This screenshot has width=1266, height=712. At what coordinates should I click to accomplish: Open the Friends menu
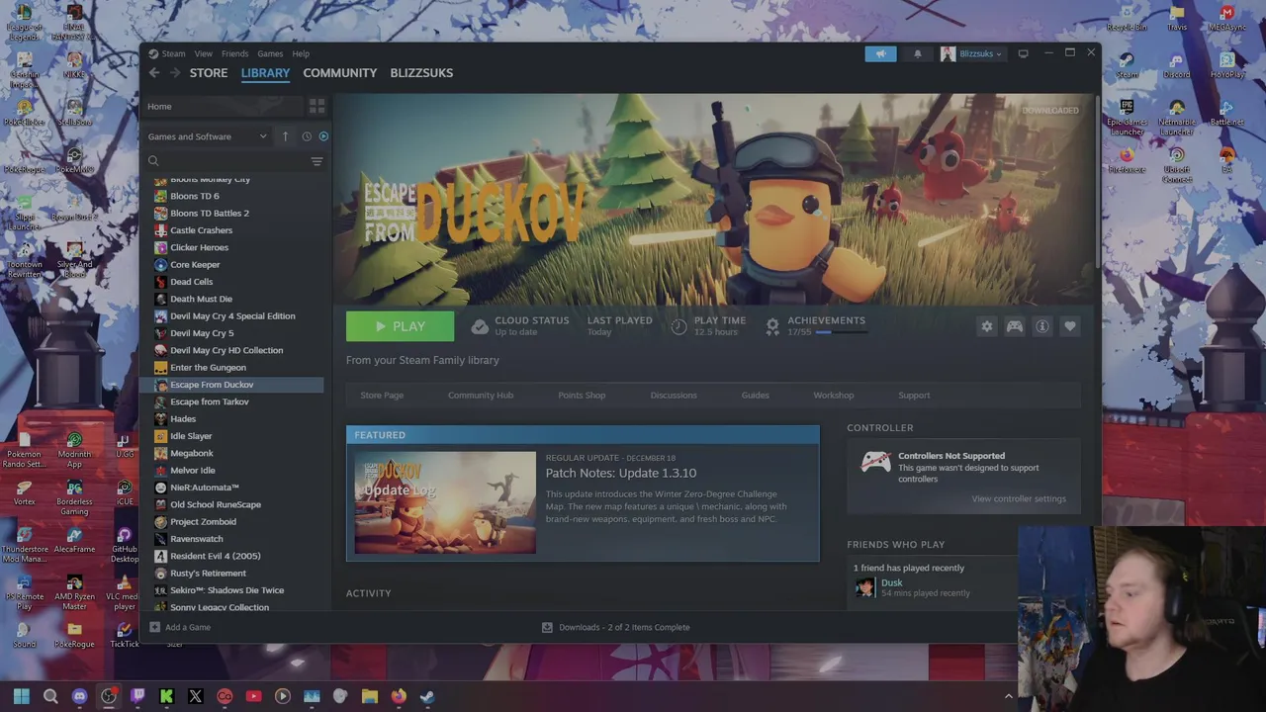click(234, 53)
